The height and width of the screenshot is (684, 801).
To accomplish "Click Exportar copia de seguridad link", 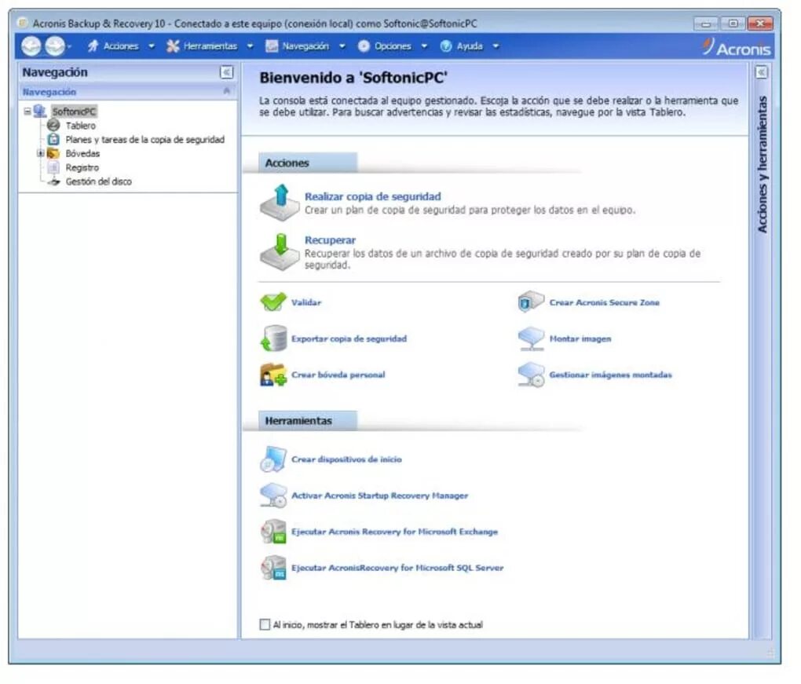I will (349, 338).
